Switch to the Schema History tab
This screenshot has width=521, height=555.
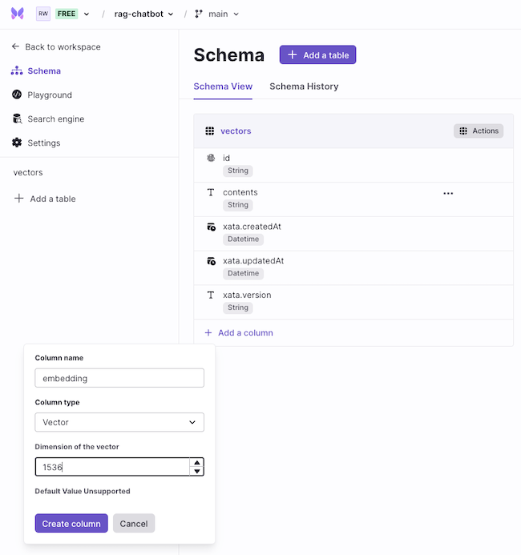point(304,86)
